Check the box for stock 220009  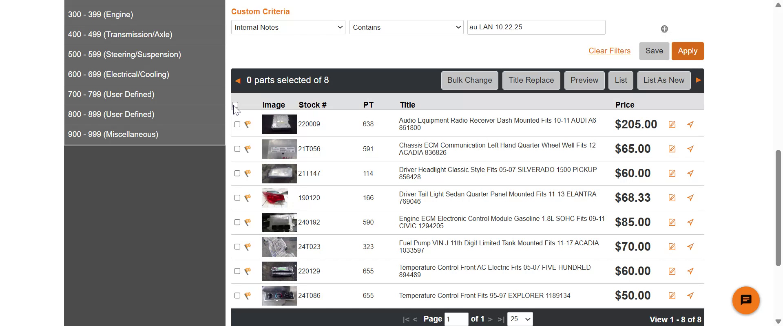pyautogui.click(x=237, y=124)
